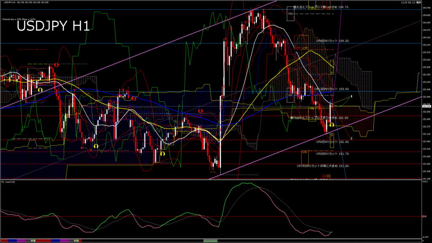Image resolution: width=432 pixels, height=243 pixels.
Task: Click the OP NY cut 153.00 label
Action: tap(332, 89)
